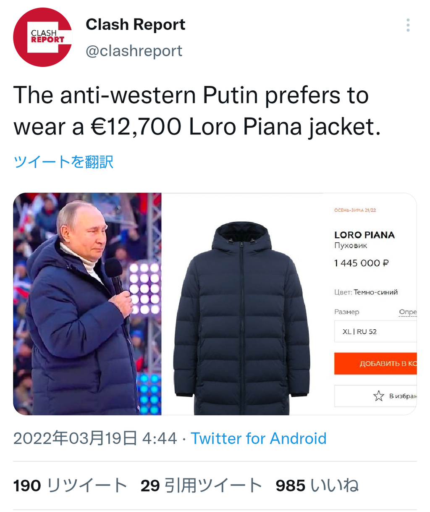View the 985 likes list
This screenshot has height=512, width=430.
pyautogui.click(x=317, y=486)
